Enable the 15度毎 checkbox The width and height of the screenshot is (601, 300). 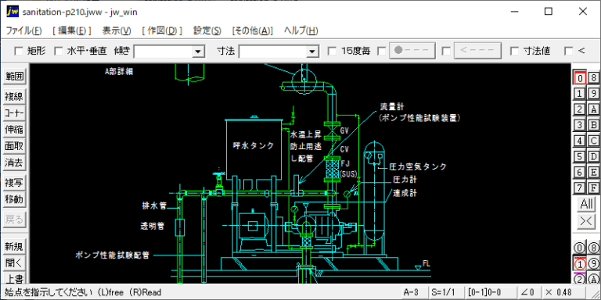point(333,51)
